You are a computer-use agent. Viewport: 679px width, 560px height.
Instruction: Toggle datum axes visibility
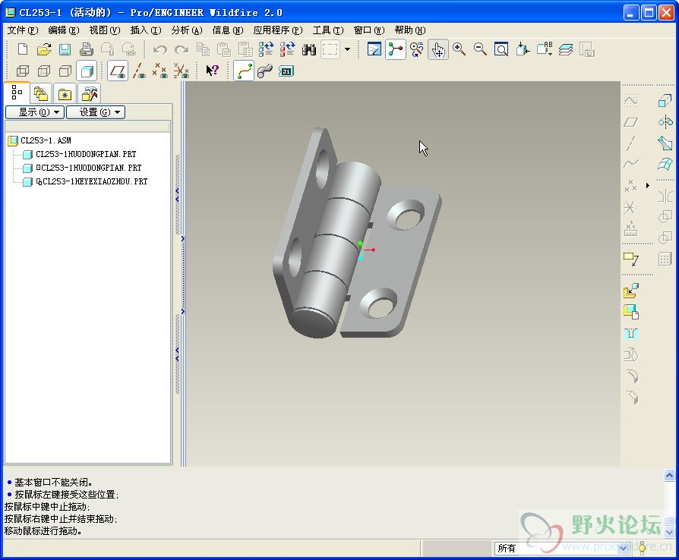[x=138, y=71]
